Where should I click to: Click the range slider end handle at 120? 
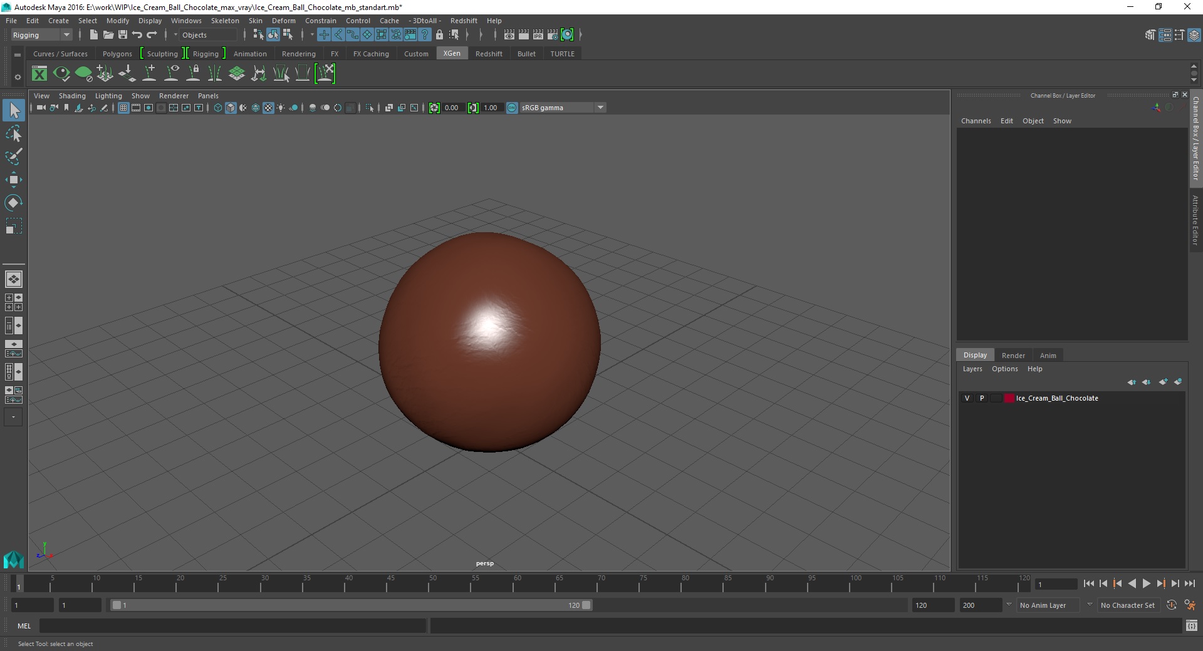tap(586, 605)
